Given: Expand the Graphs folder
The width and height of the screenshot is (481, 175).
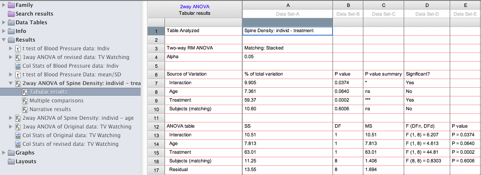Looking at the screenshot, I should (4, 153).
